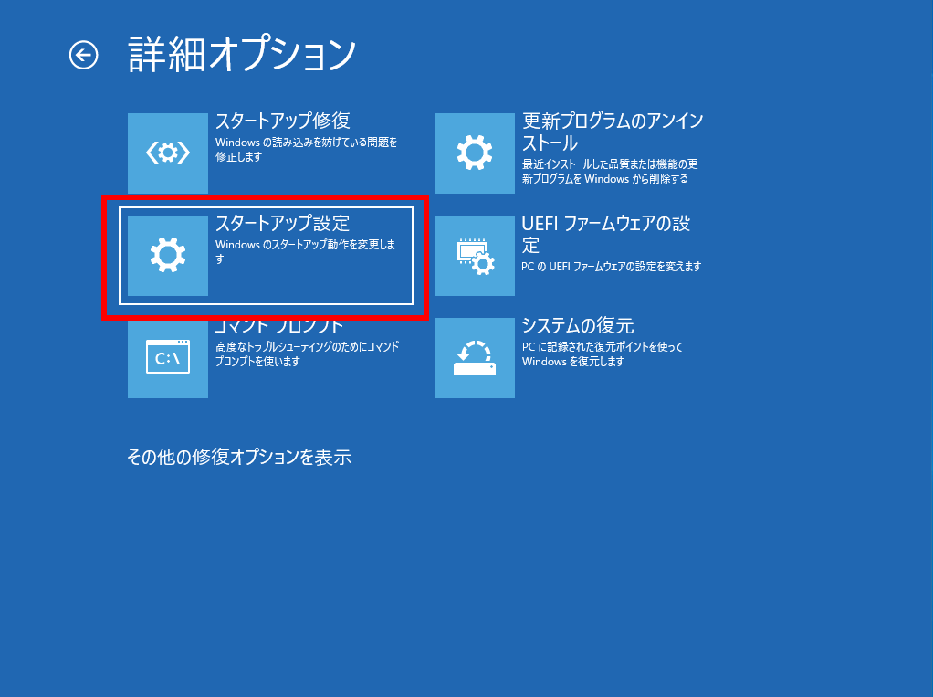
Task: Select the スタートアップ設定 title
Action: point(283,223)
